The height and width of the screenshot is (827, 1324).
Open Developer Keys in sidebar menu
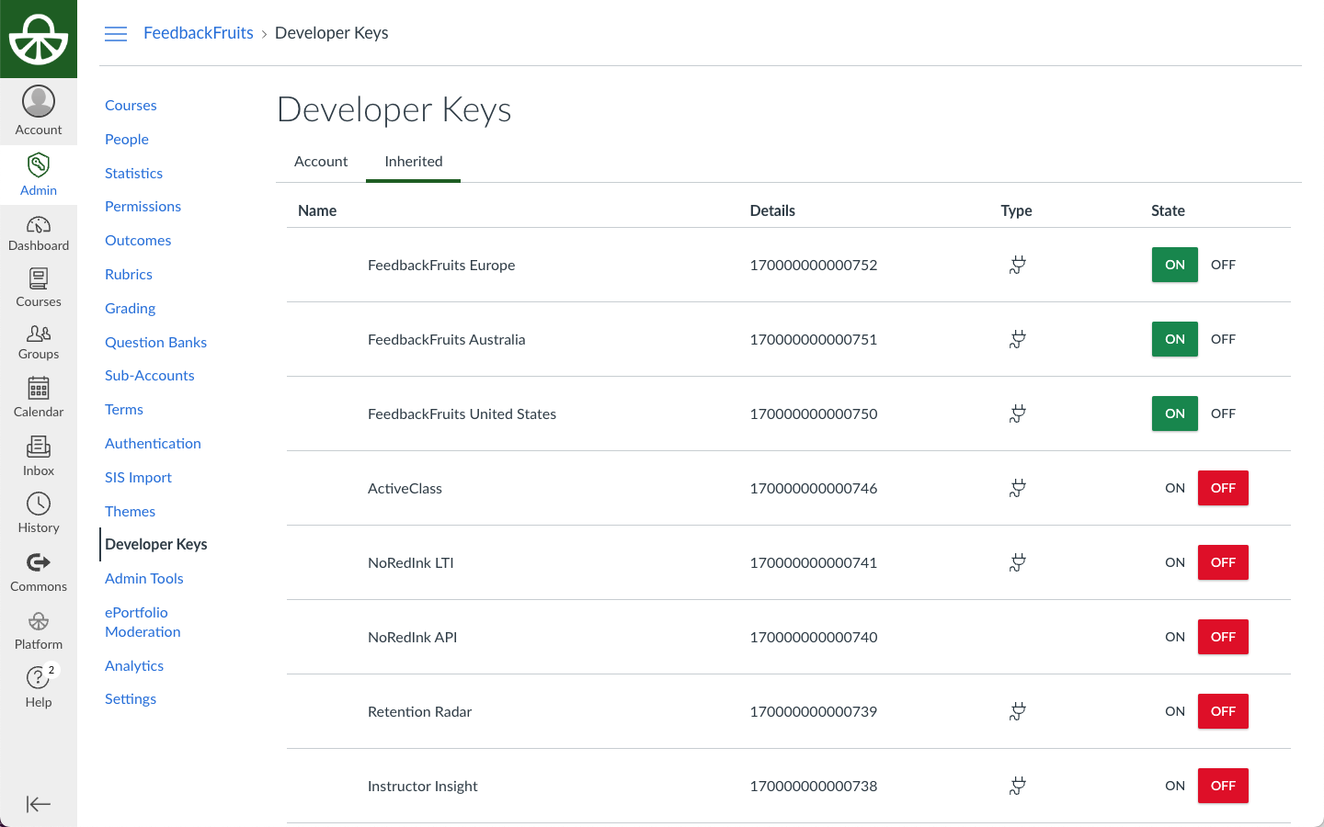tap(156, 544)
